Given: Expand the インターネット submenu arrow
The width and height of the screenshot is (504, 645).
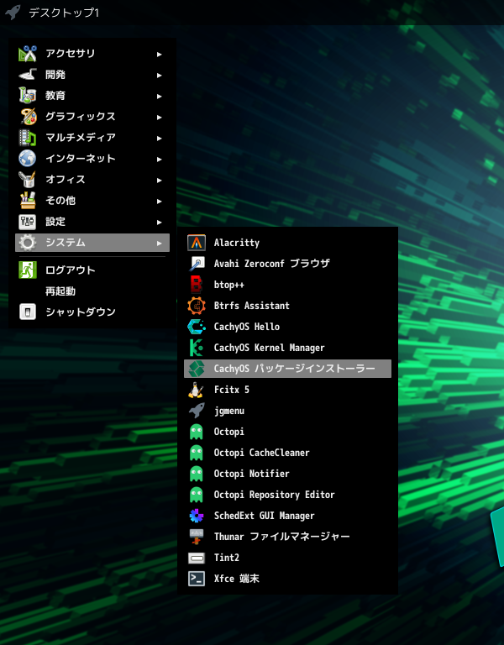Looking at the screenshot, I should (160, 159).
